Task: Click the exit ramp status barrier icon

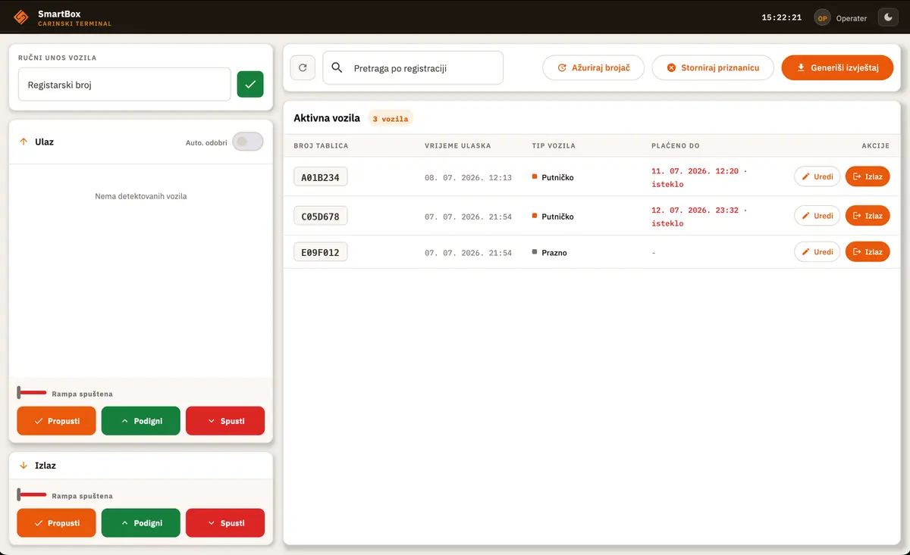Action: coord(31,495)
